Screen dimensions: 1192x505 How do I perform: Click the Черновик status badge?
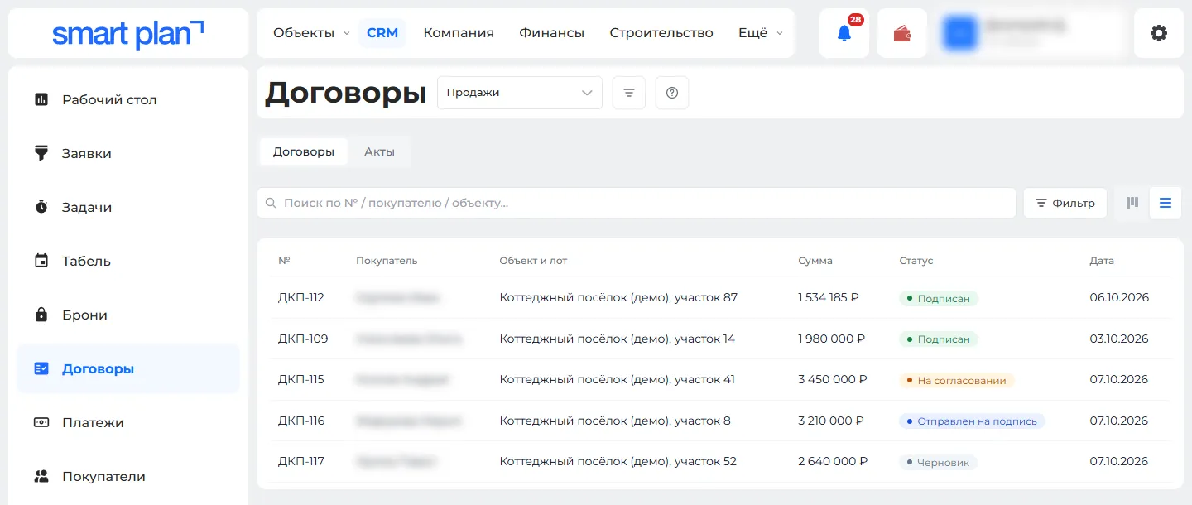(938, 463)
